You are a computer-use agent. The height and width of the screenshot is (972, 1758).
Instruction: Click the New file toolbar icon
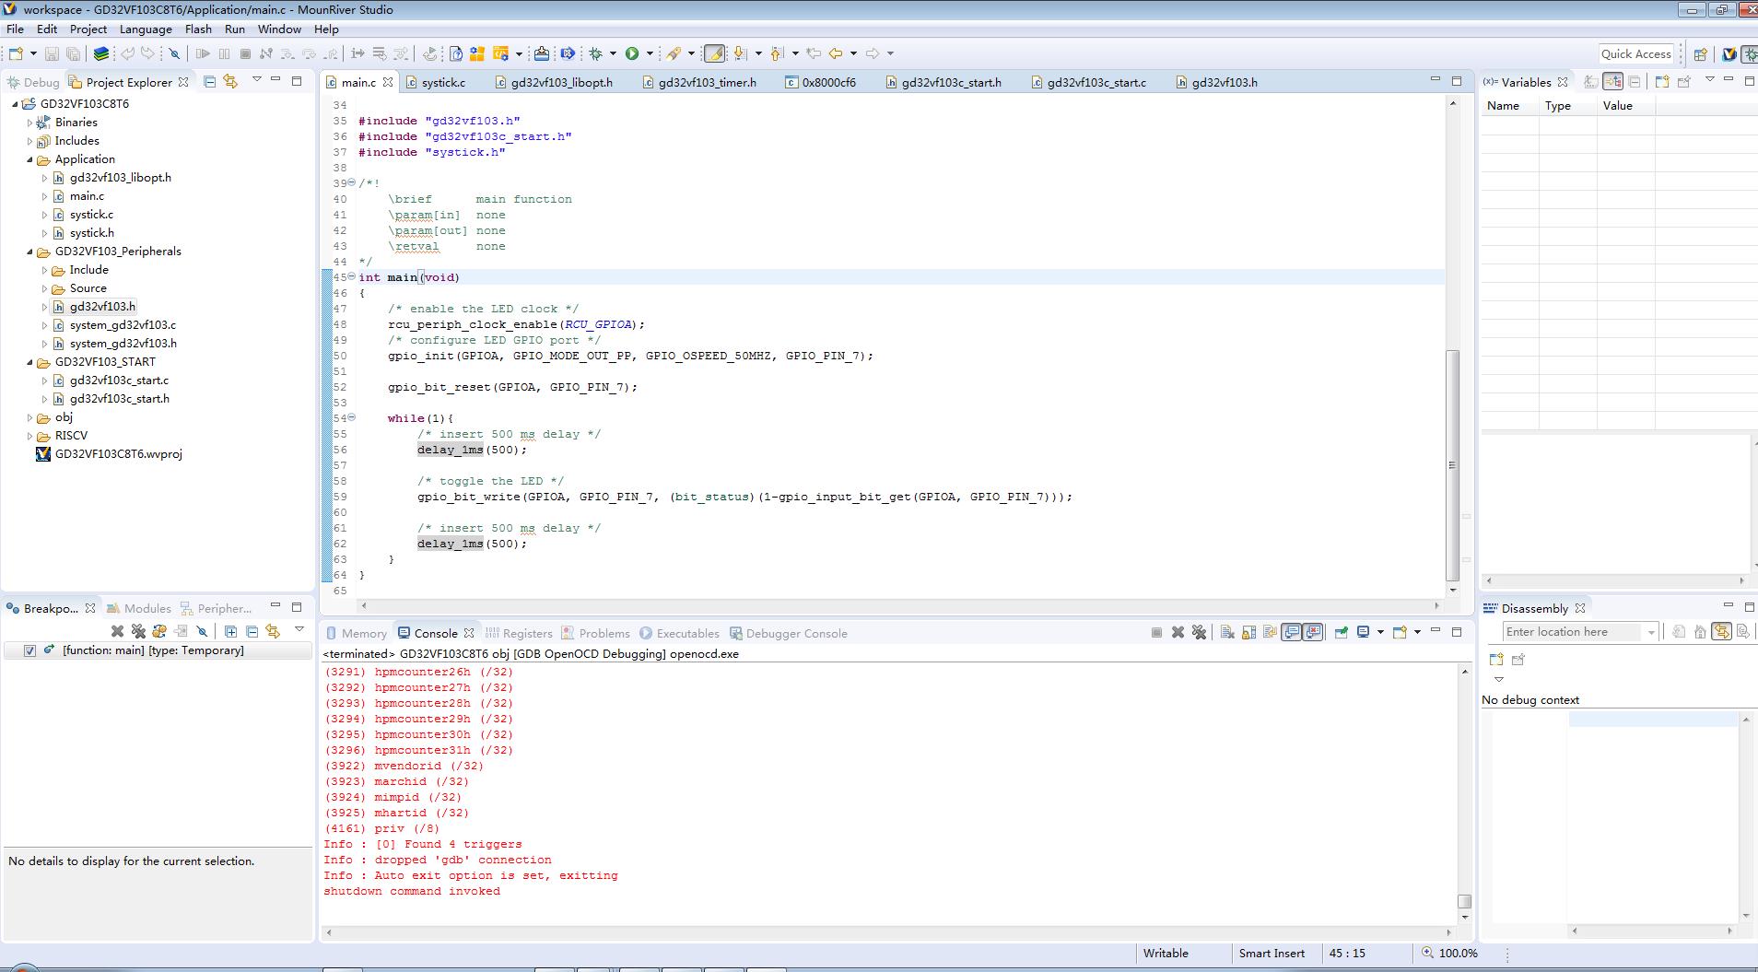click(16, 53)
